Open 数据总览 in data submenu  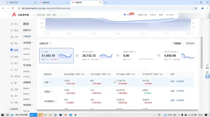27,30
